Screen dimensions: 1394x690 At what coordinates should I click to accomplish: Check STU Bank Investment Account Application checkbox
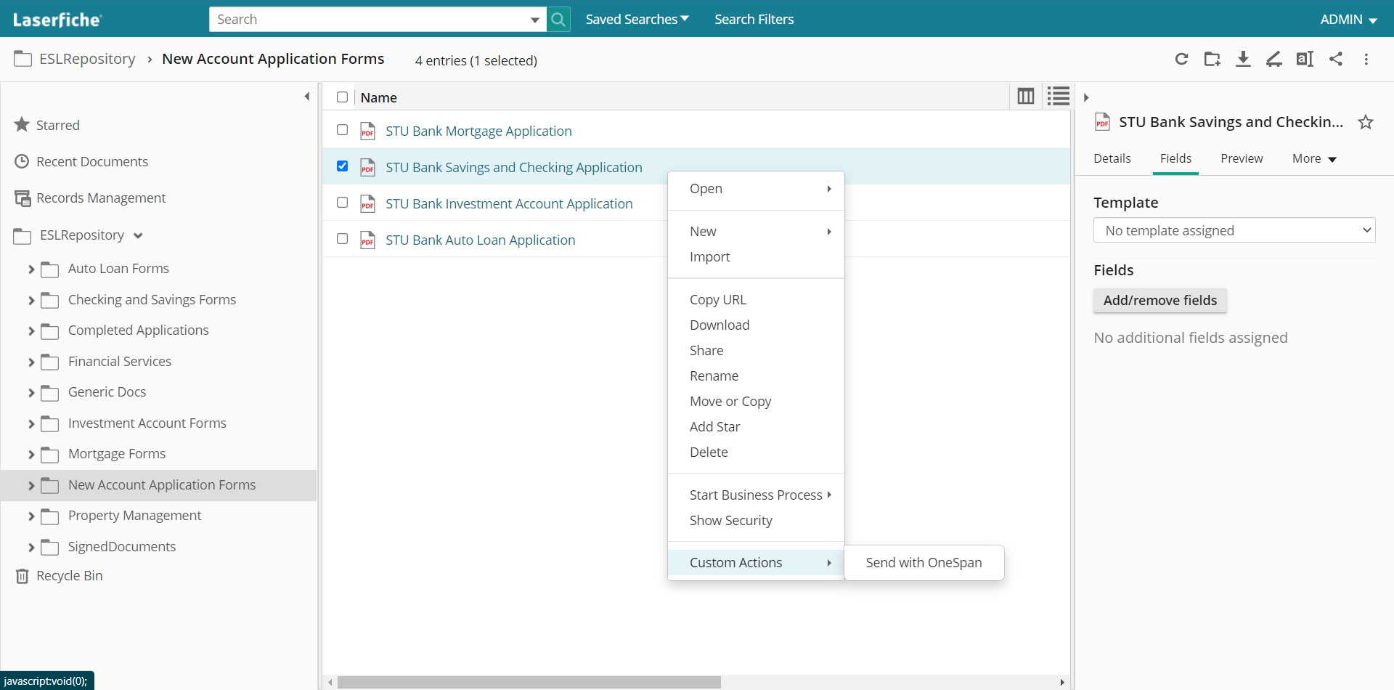coord(343,203)
